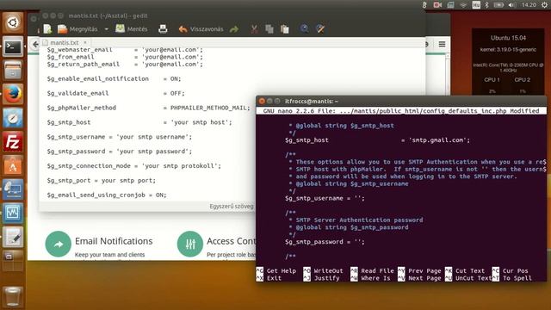The height and width of the screenshot is (310, 551).
Task: Click $g_phpMailer_method line in gedit
Action: 148,108
